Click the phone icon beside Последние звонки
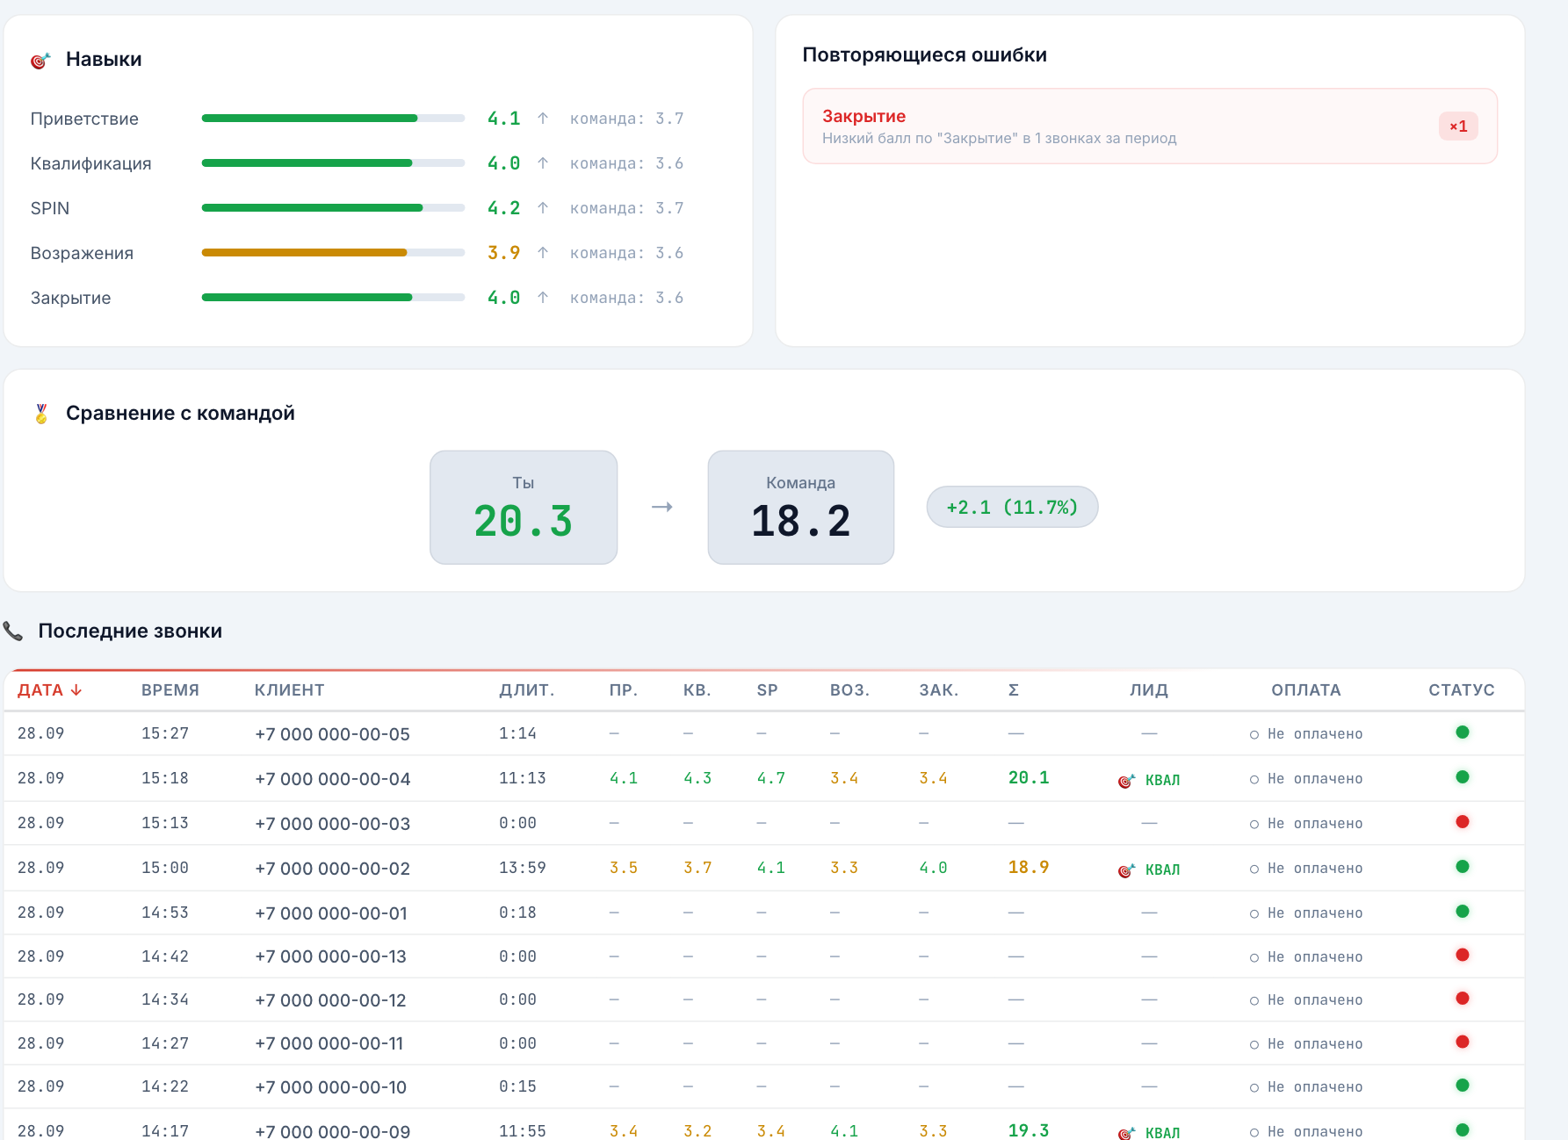1568x1140 pixels. pyautogui.click(x=13, y=631)
